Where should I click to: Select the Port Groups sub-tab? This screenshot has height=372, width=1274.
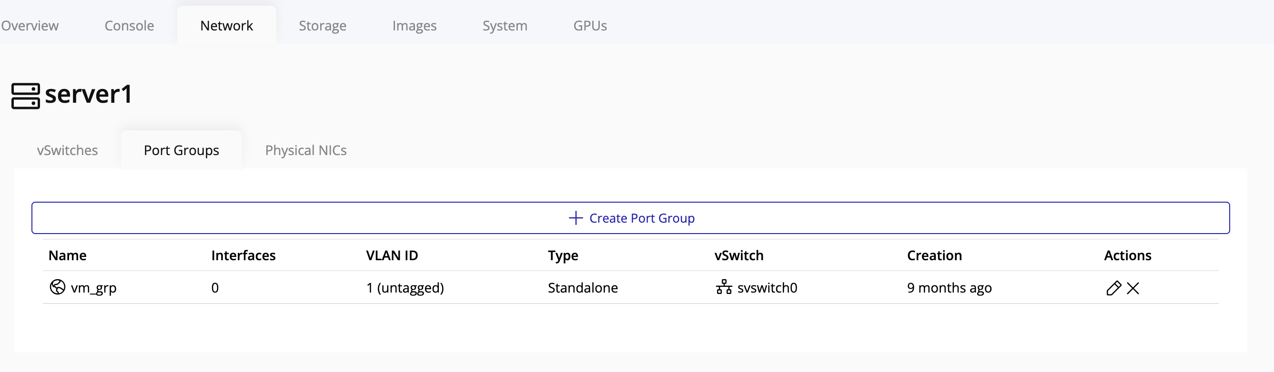pos(182,150)
